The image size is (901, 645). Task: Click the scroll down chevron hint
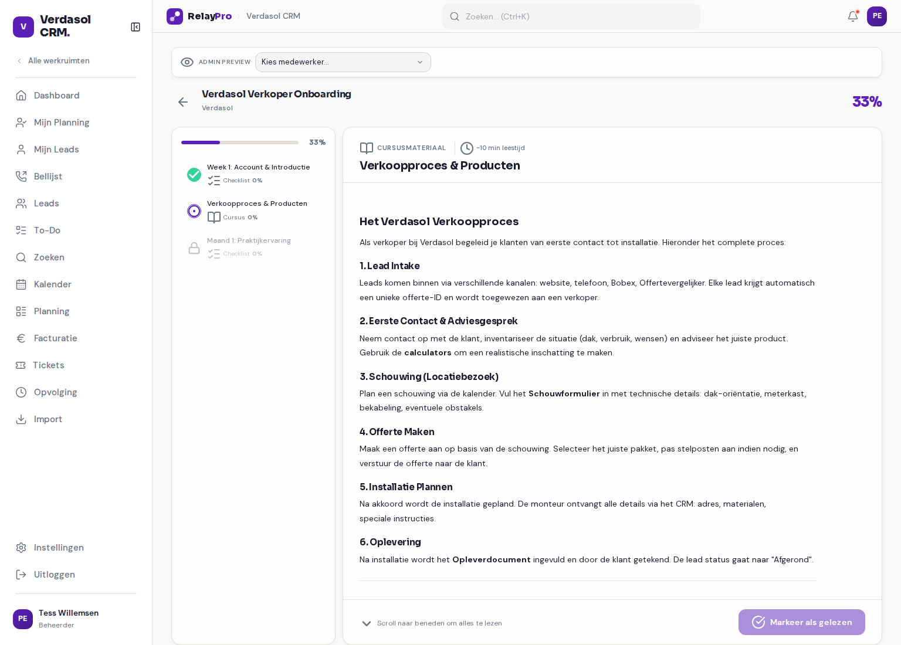click(x=367, y=623)
